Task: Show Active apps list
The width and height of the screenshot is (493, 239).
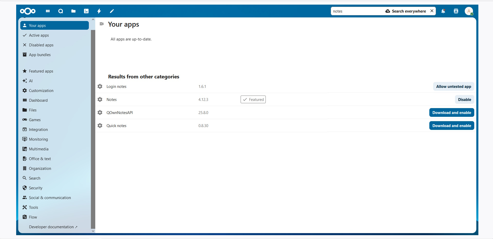Action: click(x=54, y=35)
